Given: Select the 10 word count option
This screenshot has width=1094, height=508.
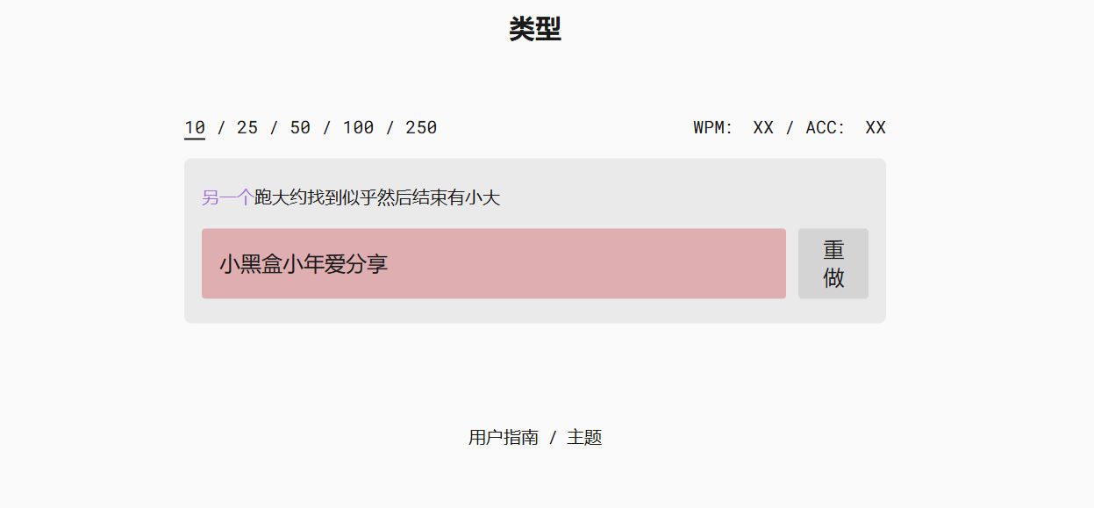Looking at the screenshot, I should pyautogui.click(x=195, y=127).
